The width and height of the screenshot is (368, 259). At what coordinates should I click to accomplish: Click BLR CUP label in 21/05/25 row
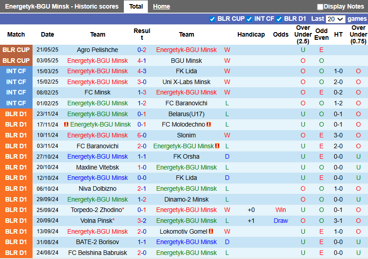pyautogui.click(x=16, y=50)
